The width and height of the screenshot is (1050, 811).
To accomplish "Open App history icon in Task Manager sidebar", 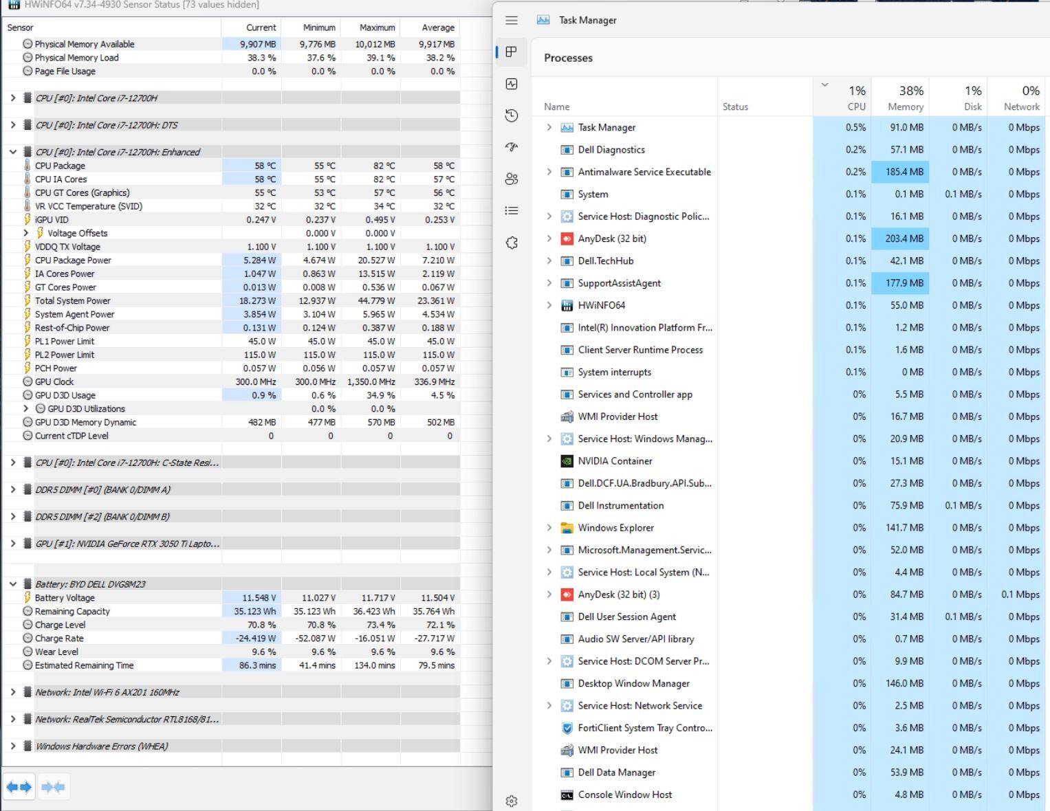I will [511, 115].
